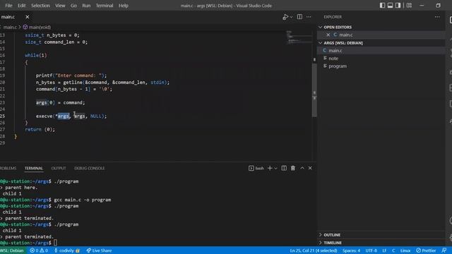
Task: Open the View menu
Action: 60,6
